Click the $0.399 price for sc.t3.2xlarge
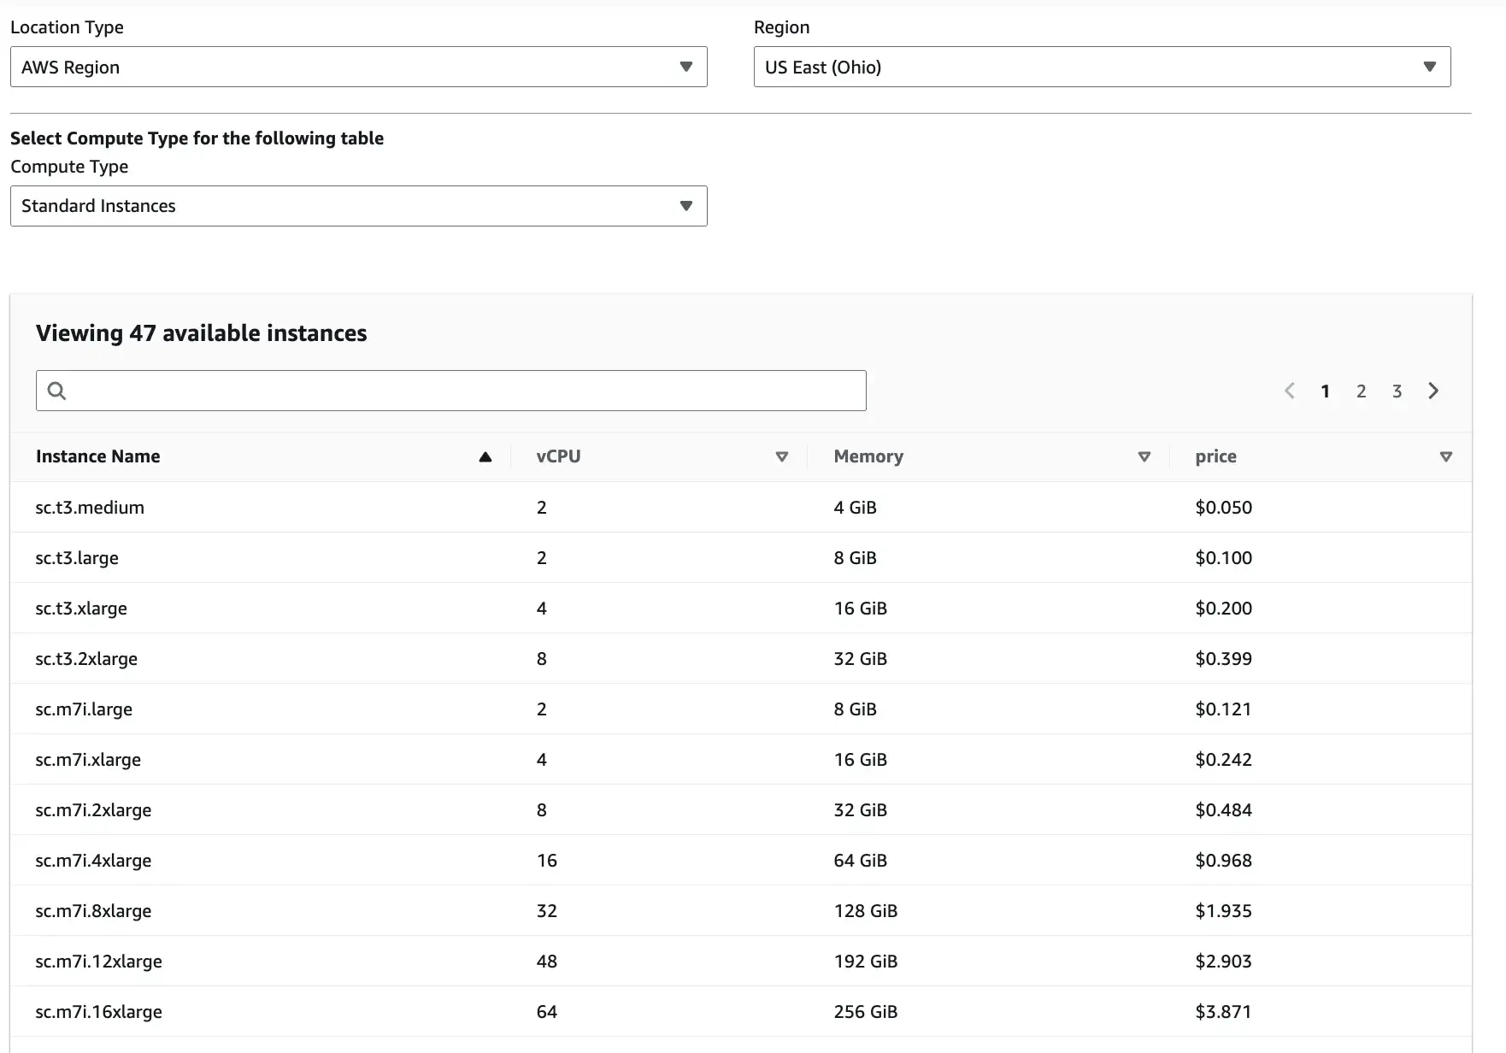 coord(1223,659)
